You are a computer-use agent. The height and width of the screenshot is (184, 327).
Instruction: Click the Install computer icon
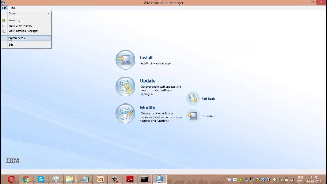coord(125,60)
